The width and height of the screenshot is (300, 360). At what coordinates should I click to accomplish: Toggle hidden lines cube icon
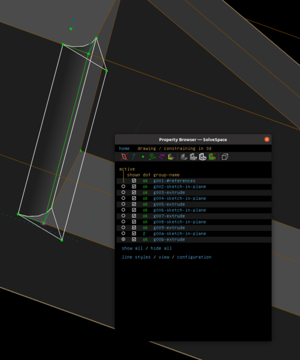click(x=225, y=157)
